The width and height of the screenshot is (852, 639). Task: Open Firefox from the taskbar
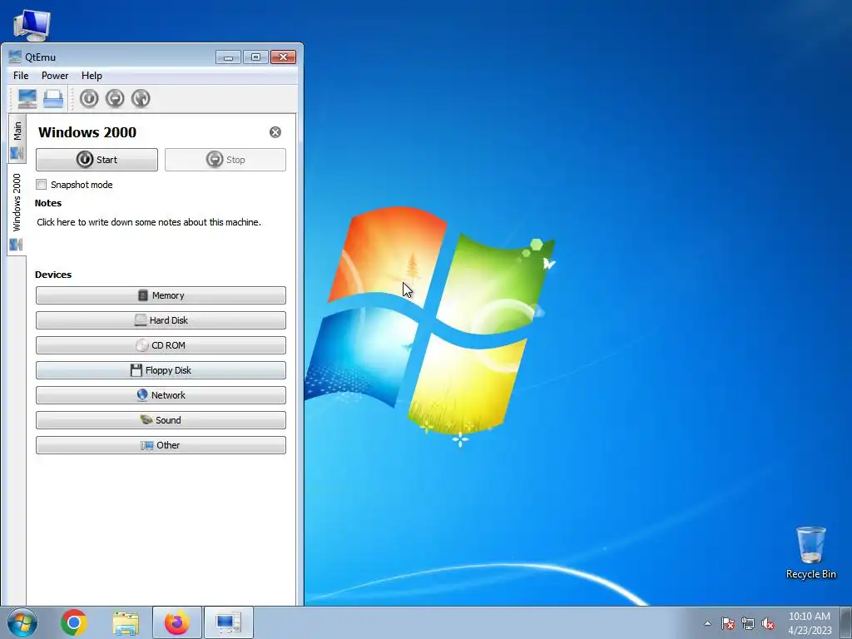(x=176, y=622)
